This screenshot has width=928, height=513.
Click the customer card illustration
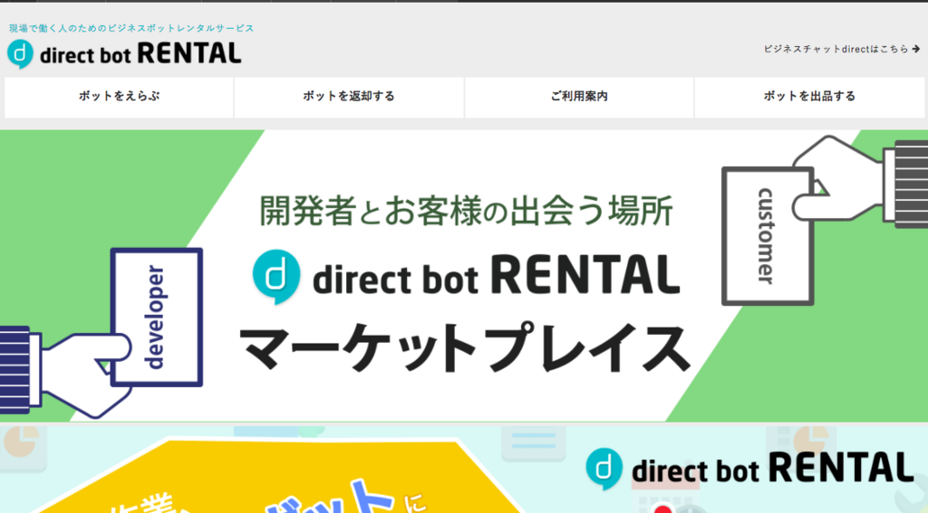coord(768,236)
